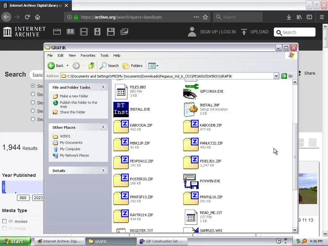Select the fifth search radio option
The height and width of the screenshot is (246, 328).
click(x=33, y=119)
